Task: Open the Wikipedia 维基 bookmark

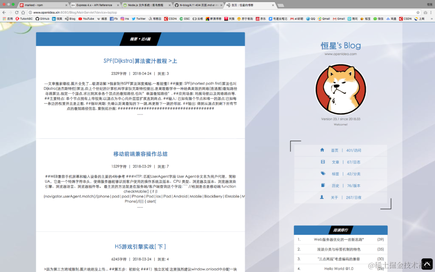Action: [102, 19]
